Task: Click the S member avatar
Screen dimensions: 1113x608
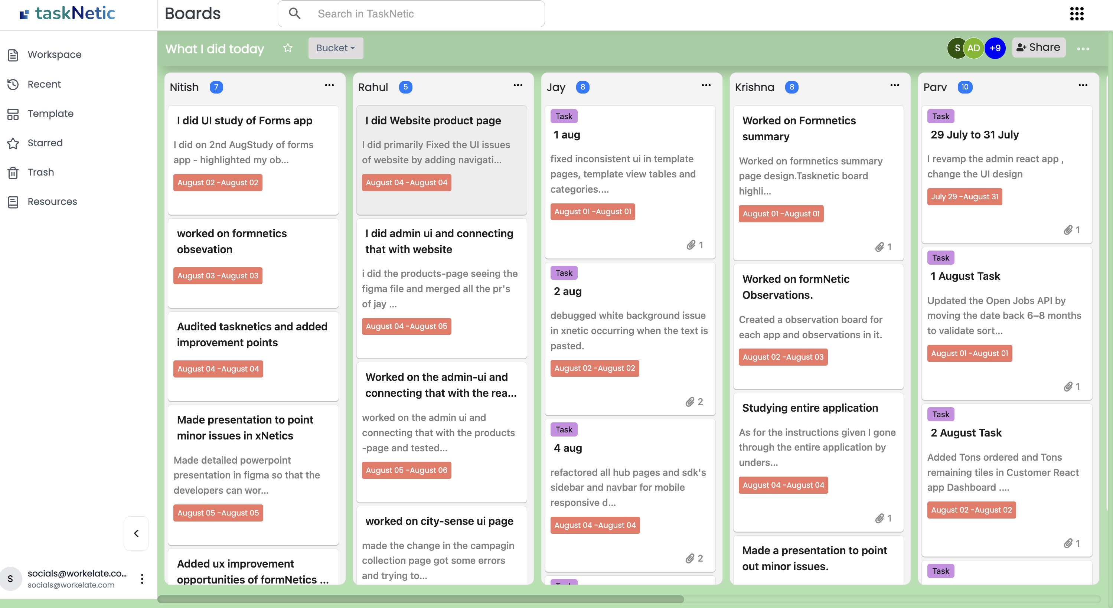Action: (x=957, y=48)
